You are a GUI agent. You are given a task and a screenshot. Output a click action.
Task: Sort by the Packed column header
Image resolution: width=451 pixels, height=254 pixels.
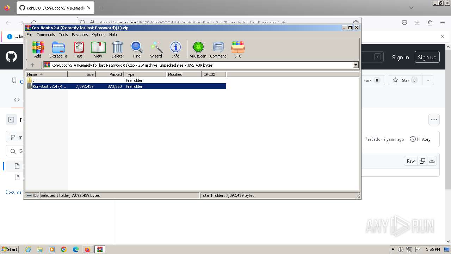point(110,74)
